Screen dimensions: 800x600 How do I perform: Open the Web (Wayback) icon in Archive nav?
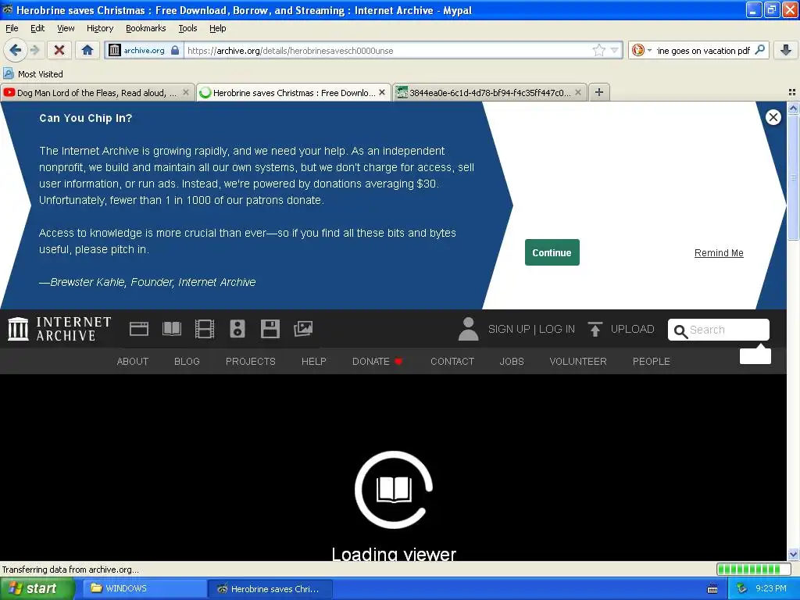pos(139,329)
